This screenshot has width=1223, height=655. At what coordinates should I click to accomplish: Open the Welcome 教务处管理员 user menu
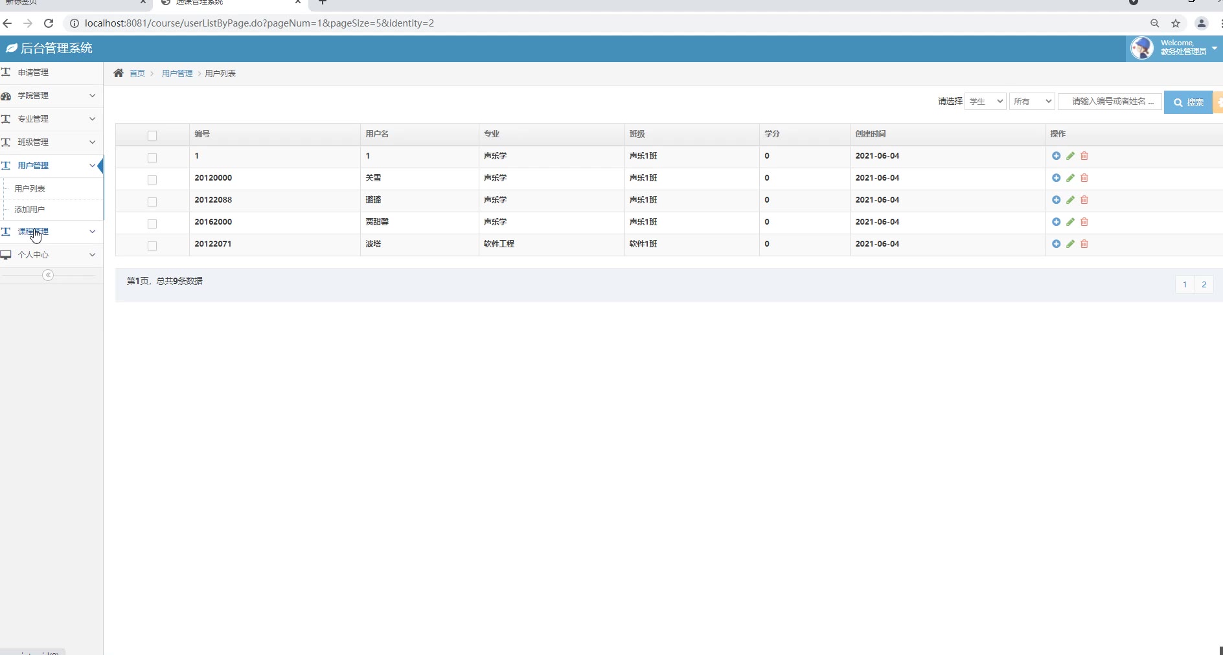1174,48
